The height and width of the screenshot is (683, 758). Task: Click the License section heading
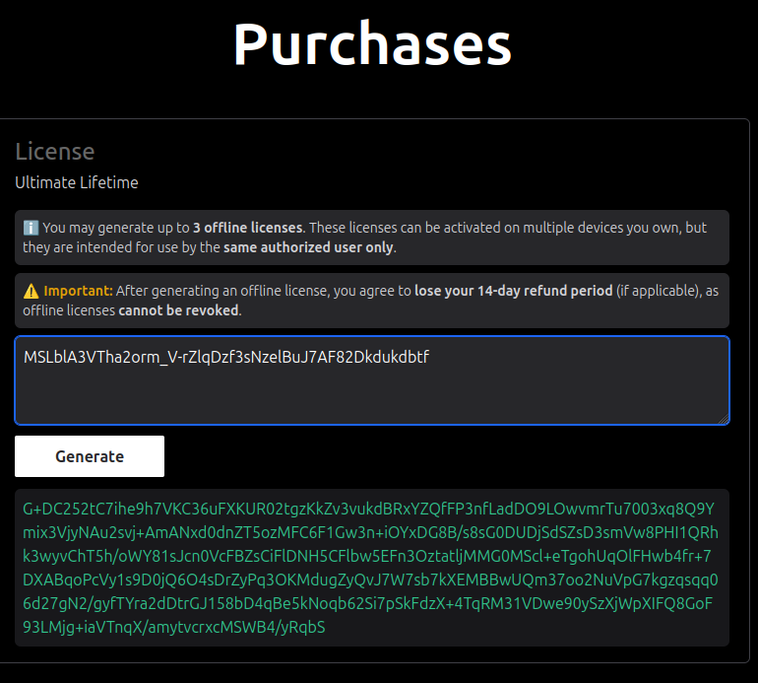(55, 152)
